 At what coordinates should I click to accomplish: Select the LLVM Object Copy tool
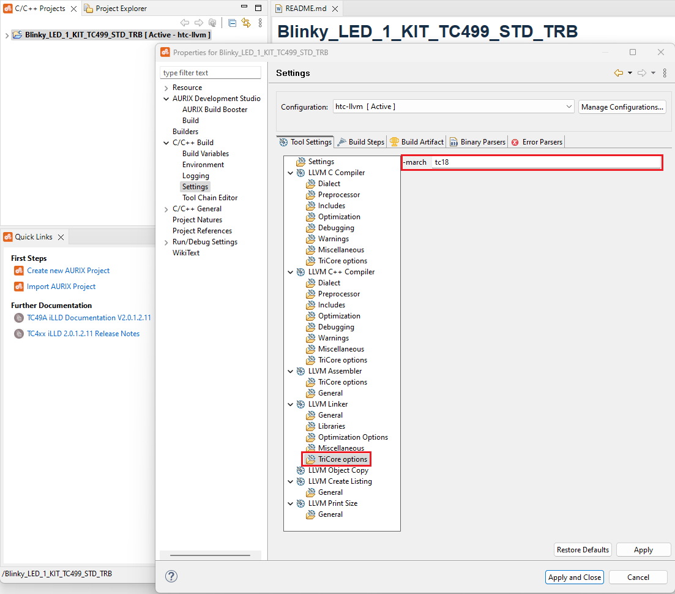(x=338, y=470)
